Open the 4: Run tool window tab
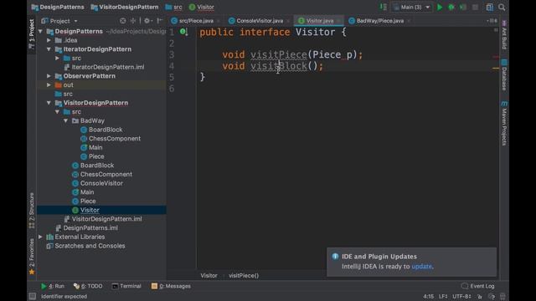 coord(53,286)
